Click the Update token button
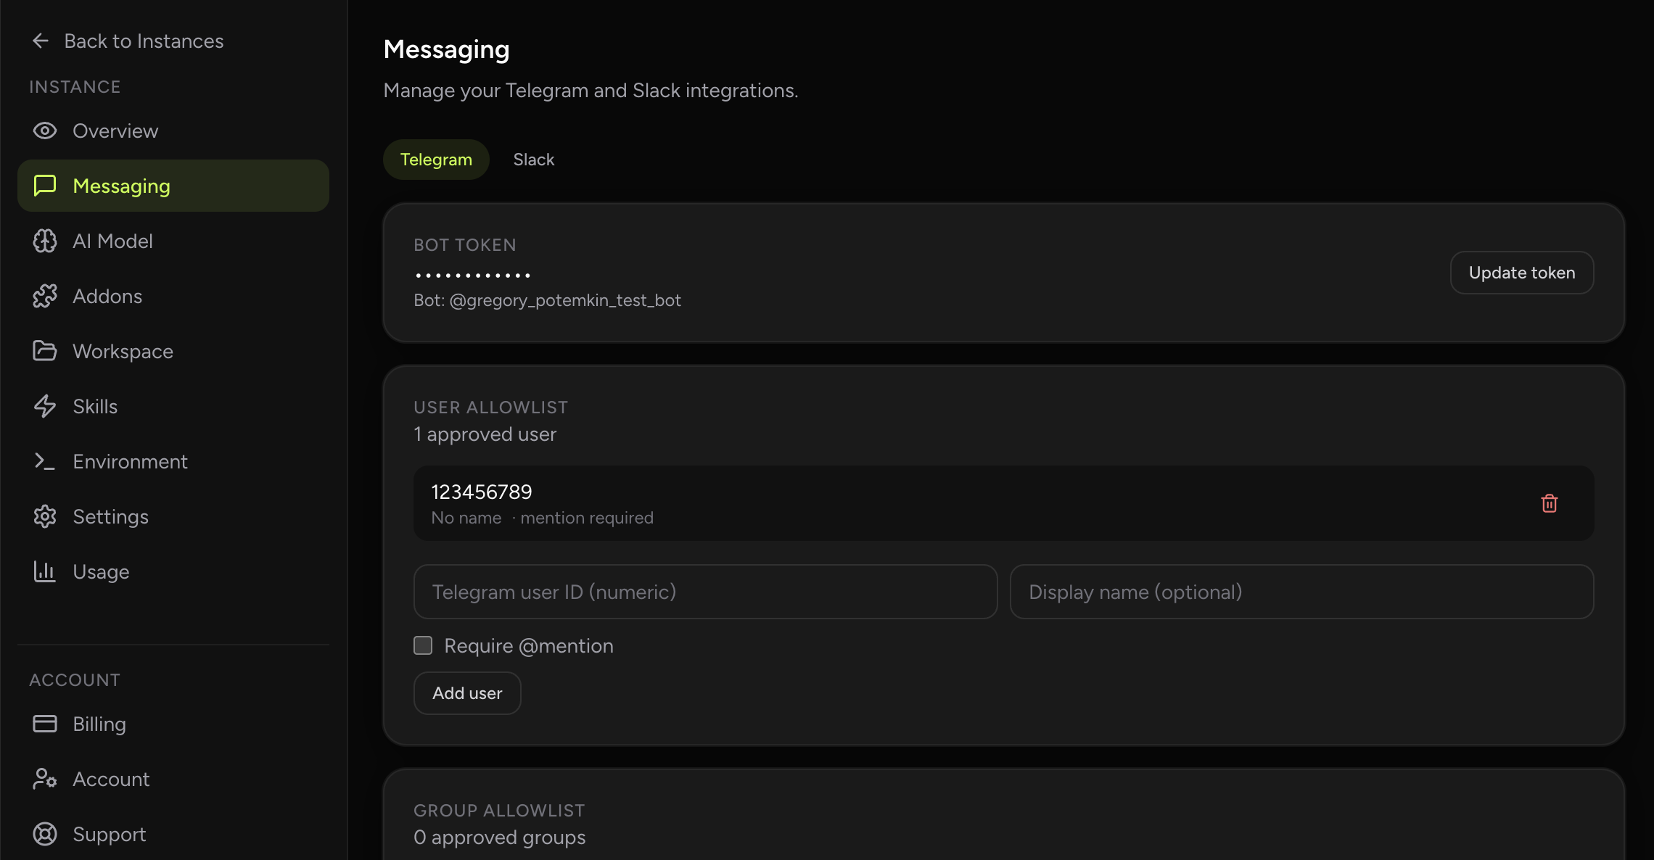Viewport: 1654px width, 860px height. (x=1521, y=273)
